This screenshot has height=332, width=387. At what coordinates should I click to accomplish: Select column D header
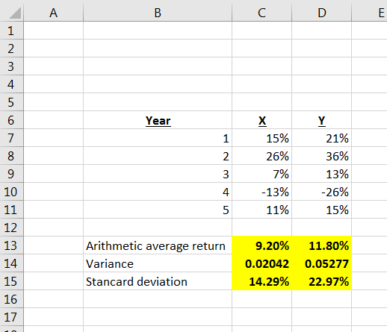click(x=322, y=13)
